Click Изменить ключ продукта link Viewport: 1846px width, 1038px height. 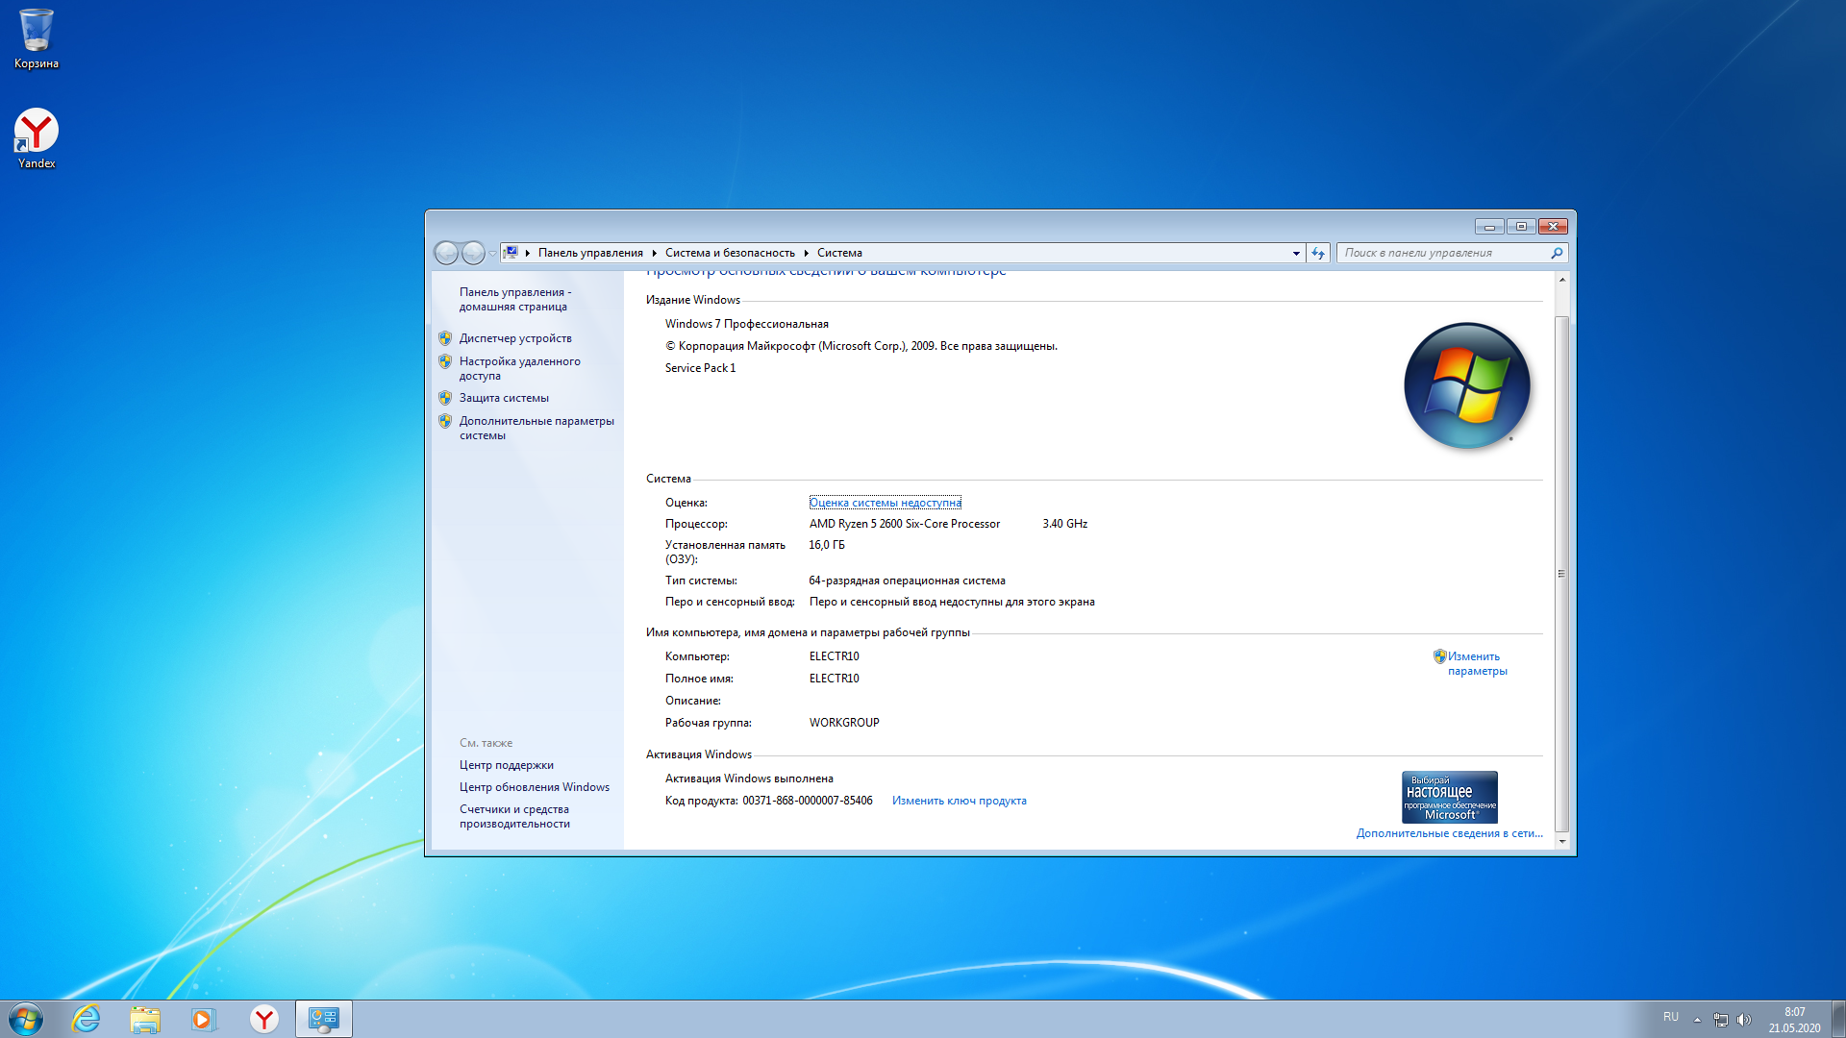(x=959, y=801)
